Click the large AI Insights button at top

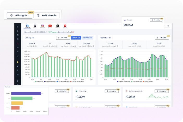(x=20, y=15)
